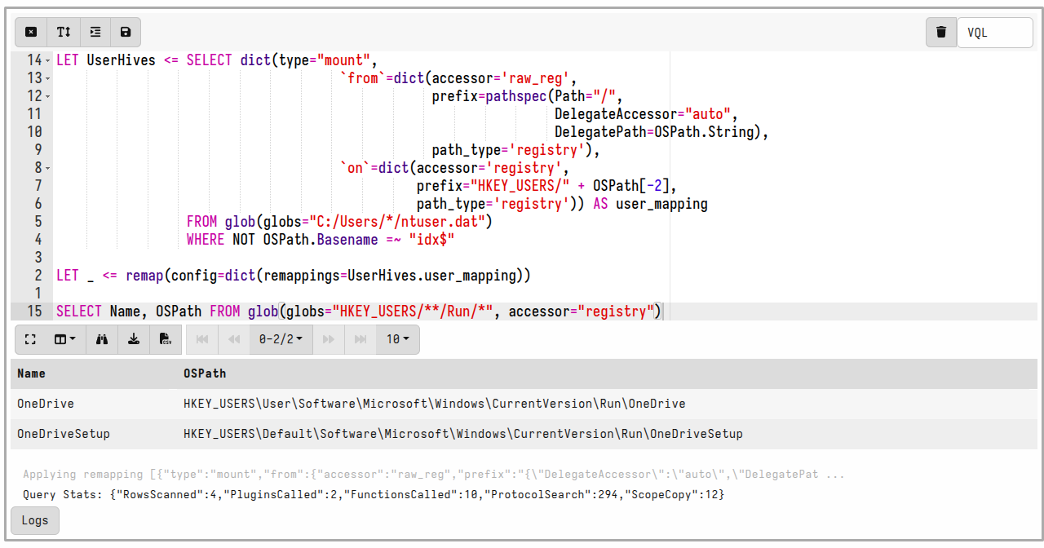Click the indent/reformat VQL icon
The height and width of the screenshot is (548, 1044).
[x=95, y=32]
